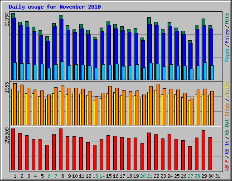Click the red kB bar for day 8

(x=61, y=149)
